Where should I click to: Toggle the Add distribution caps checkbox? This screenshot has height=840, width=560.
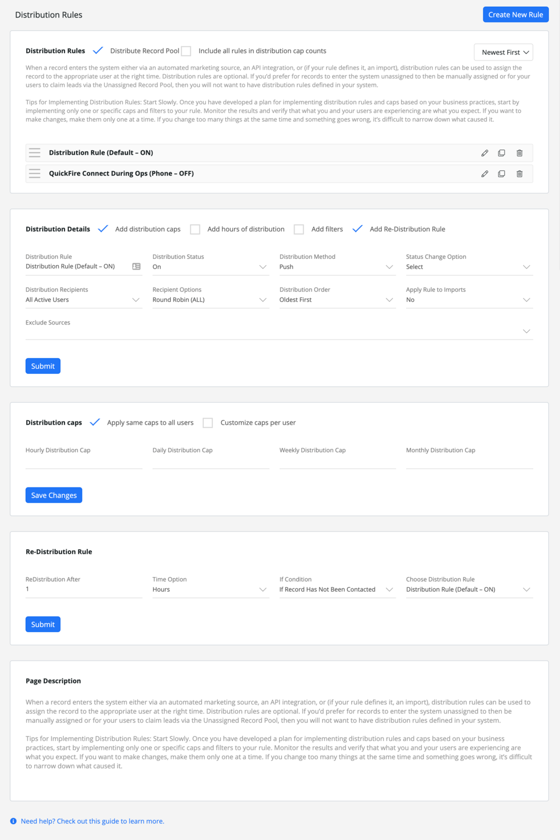pyautogui.click(x=103, y=229)
